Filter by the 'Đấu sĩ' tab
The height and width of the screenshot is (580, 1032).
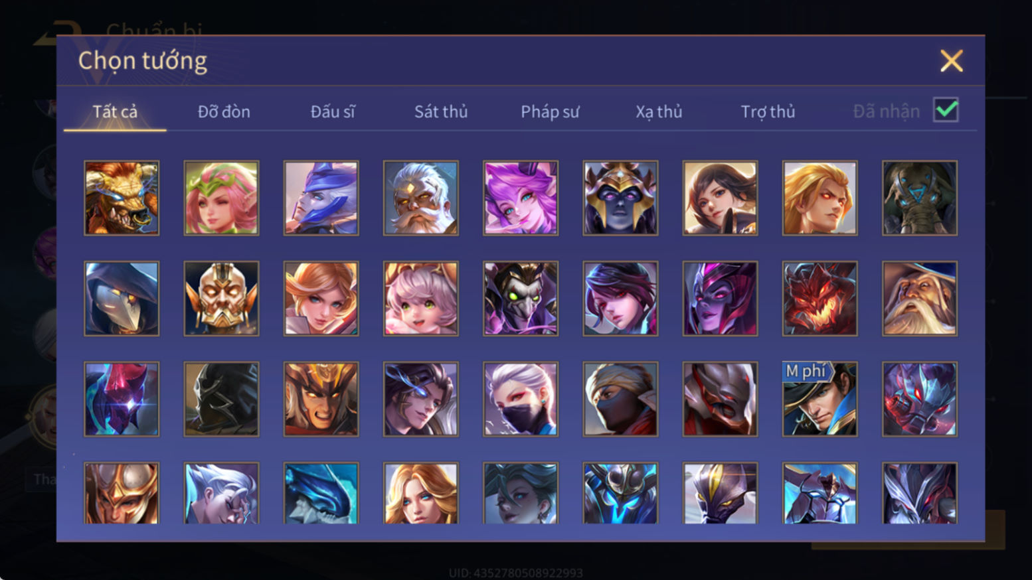(333, 111)
